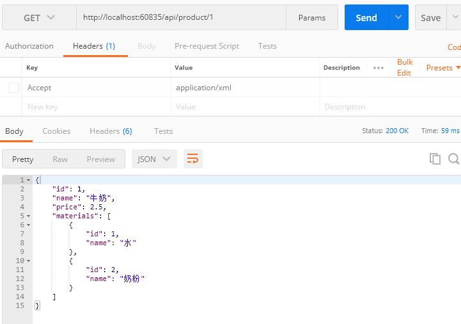The image size is (461, 324).
Task: Click the three-dots column options icon
Action: [x=379, y=68]
